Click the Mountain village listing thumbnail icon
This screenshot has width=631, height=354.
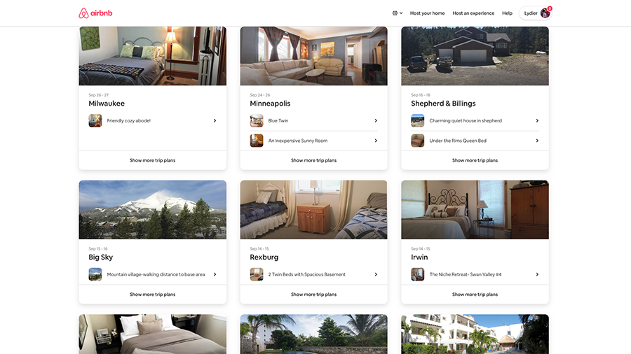click(x=95, y=274)
